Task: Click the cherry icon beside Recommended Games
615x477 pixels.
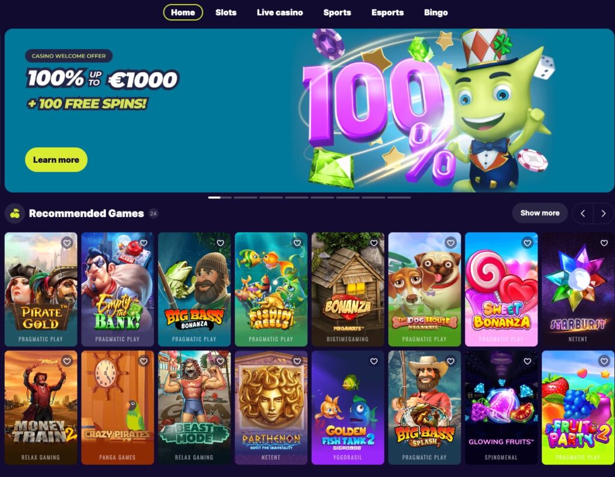Action: 15,213
